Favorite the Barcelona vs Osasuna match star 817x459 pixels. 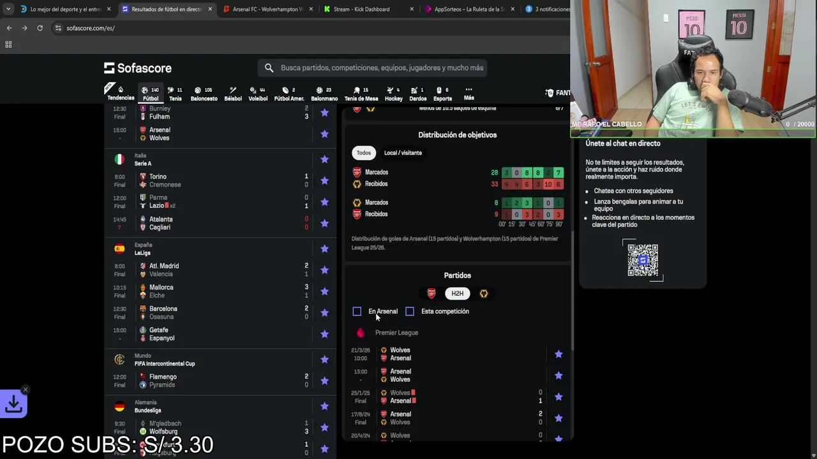[324, 312]
